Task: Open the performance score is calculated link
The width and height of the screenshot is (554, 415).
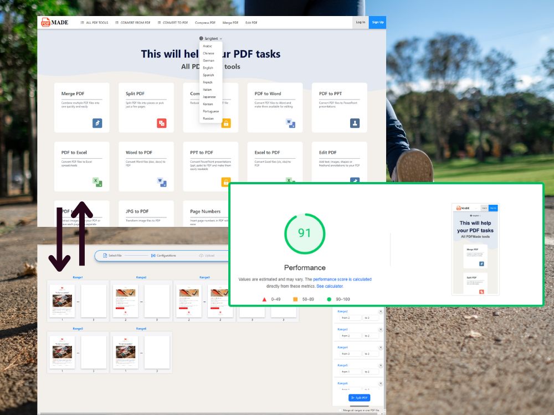Action: 342,279
